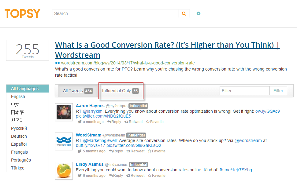
Task: Open fb.me/1ejr7SYbg link
Action: coord(236,170)
